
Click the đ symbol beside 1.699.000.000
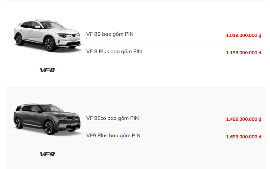point(260,137)
